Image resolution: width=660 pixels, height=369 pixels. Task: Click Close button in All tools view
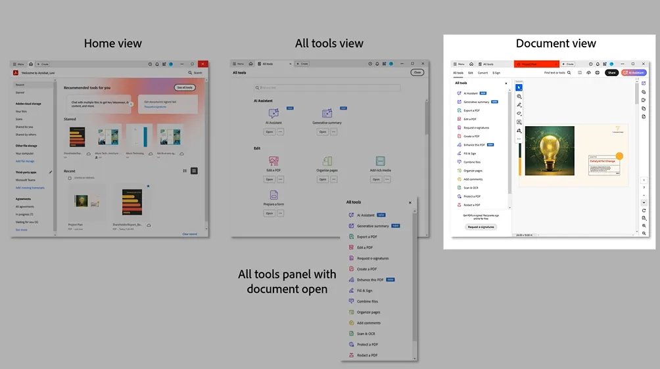tap(417, 72)
